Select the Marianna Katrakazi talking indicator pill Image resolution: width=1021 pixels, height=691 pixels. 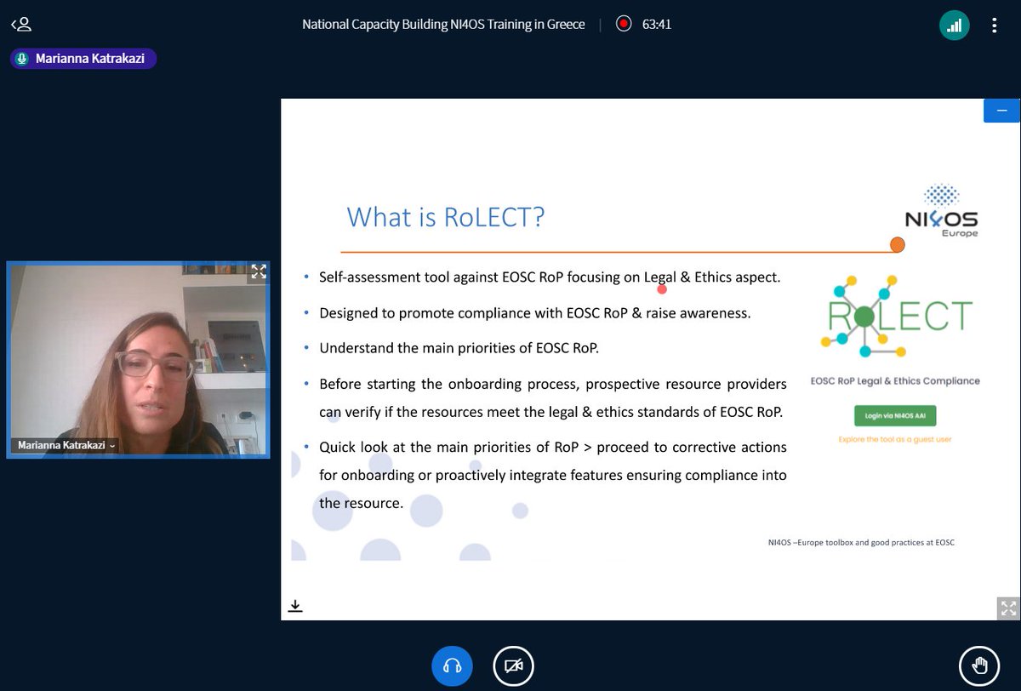[x=83, y=59]
